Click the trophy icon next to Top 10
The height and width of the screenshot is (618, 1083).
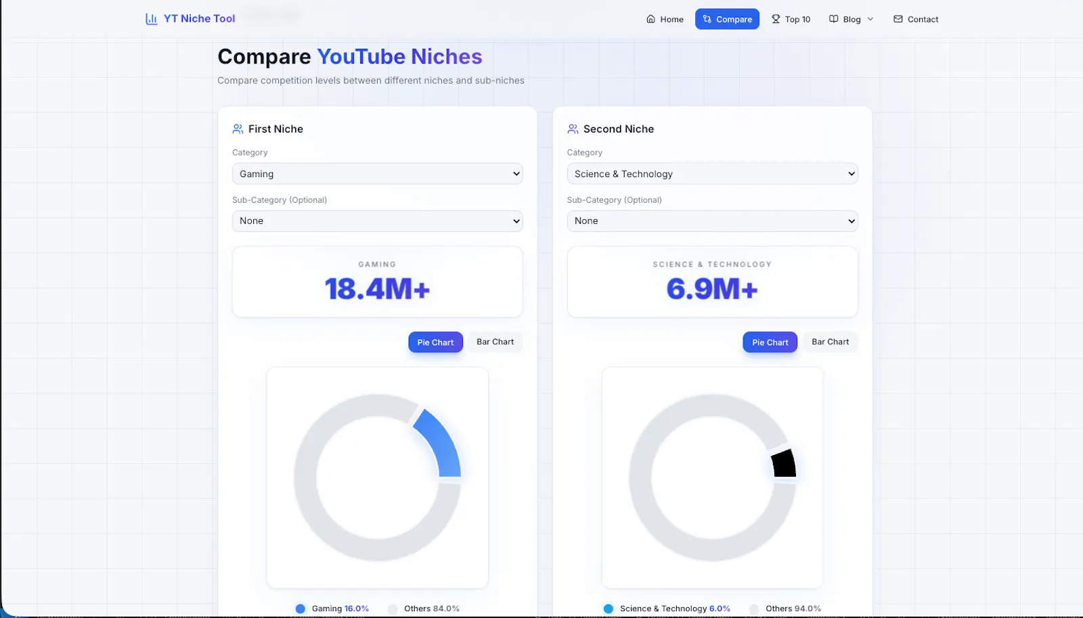tap(776, 19)
